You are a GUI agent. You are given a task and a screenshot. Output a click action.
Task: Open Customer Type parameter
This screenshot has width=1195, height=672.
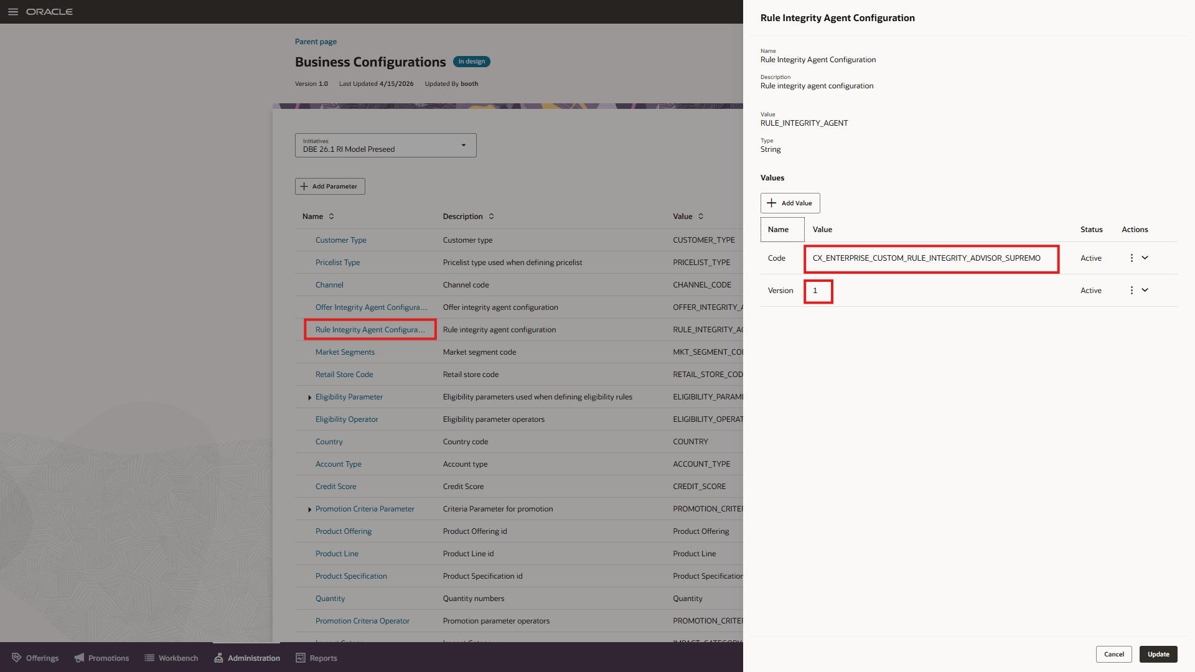point(340,240)
